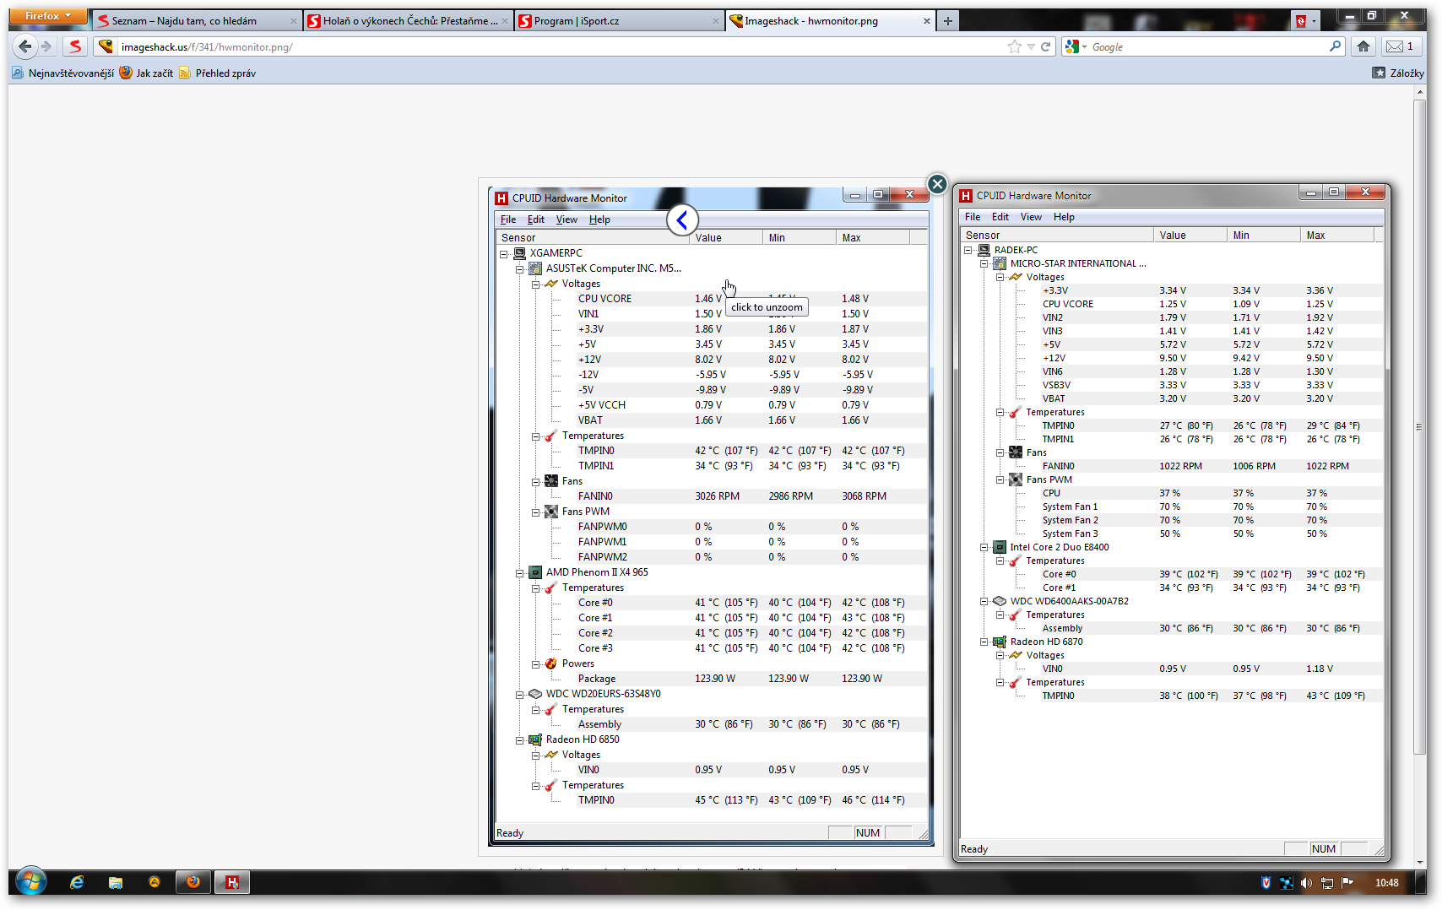Open Windows Explorer folder on taskbar
1442x910 pixels.
[116, 882]
